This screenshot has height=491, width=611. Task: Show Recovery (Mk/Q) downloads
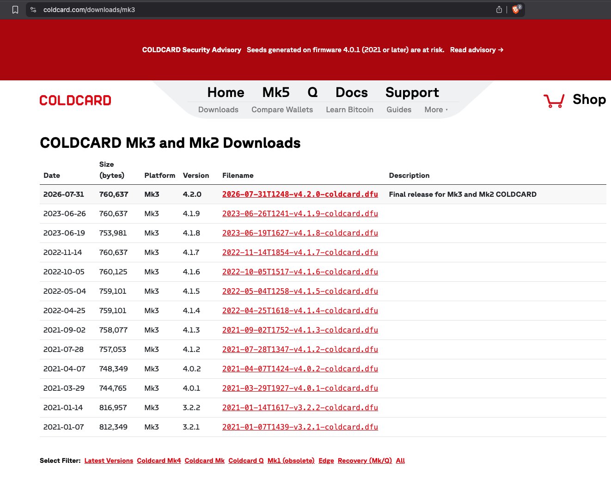[365, 461]
